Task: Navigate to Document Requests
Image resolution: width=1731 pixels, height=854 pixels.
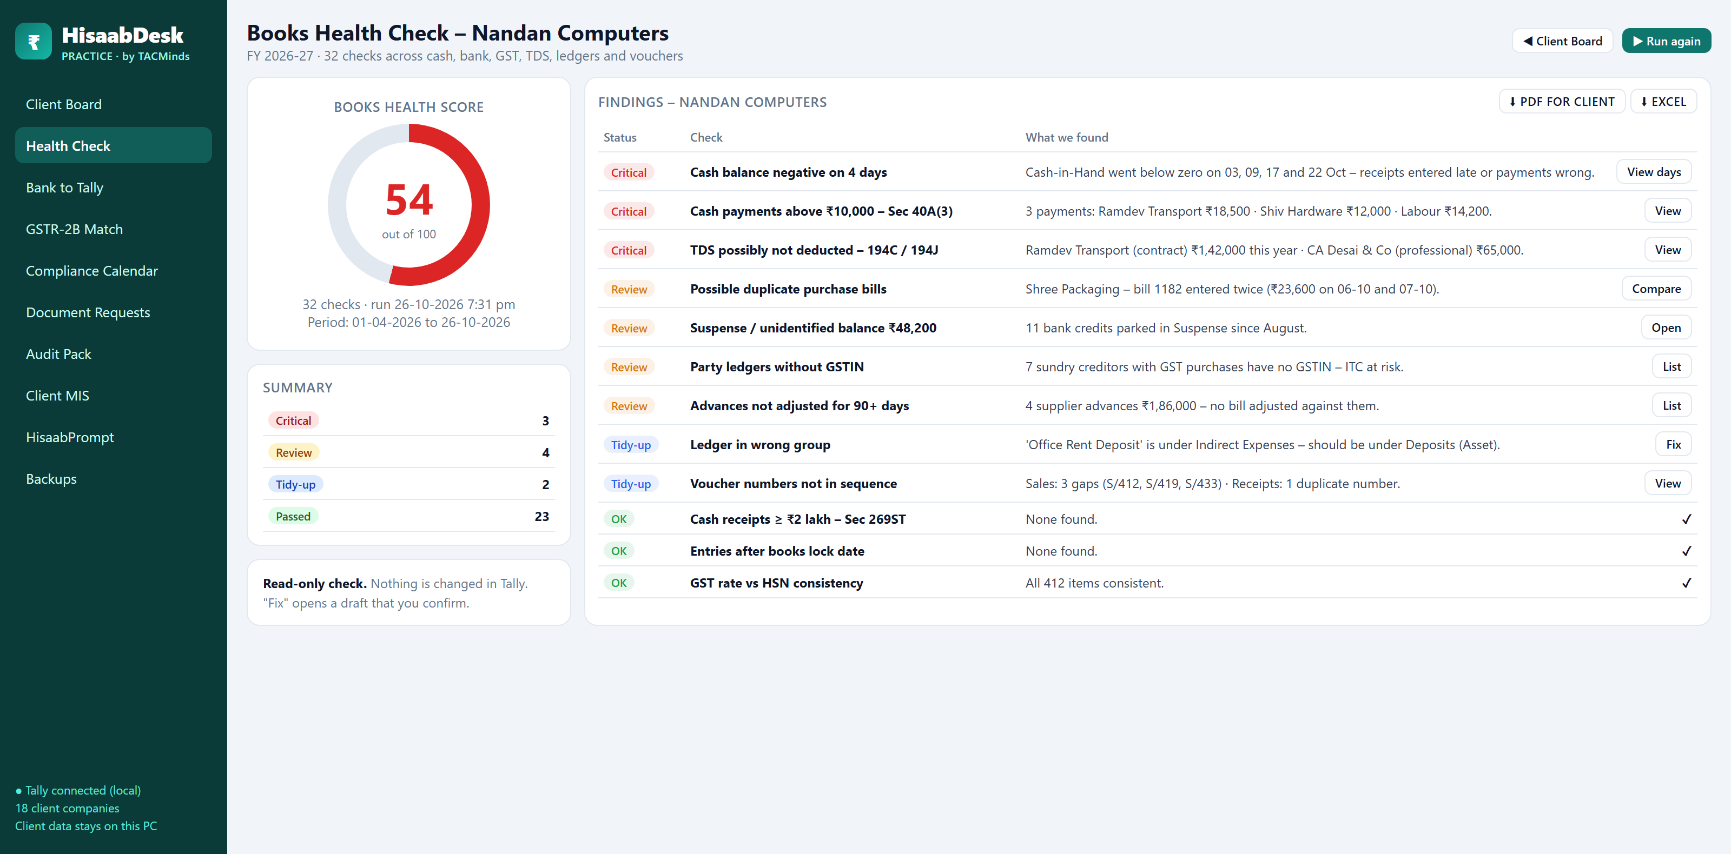Action: (x=113, y=312)
